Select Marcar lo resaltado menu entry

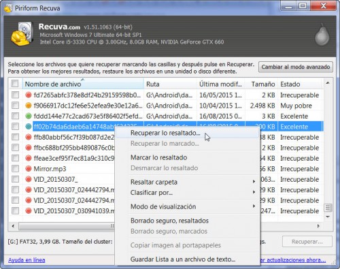coord(187,157)
